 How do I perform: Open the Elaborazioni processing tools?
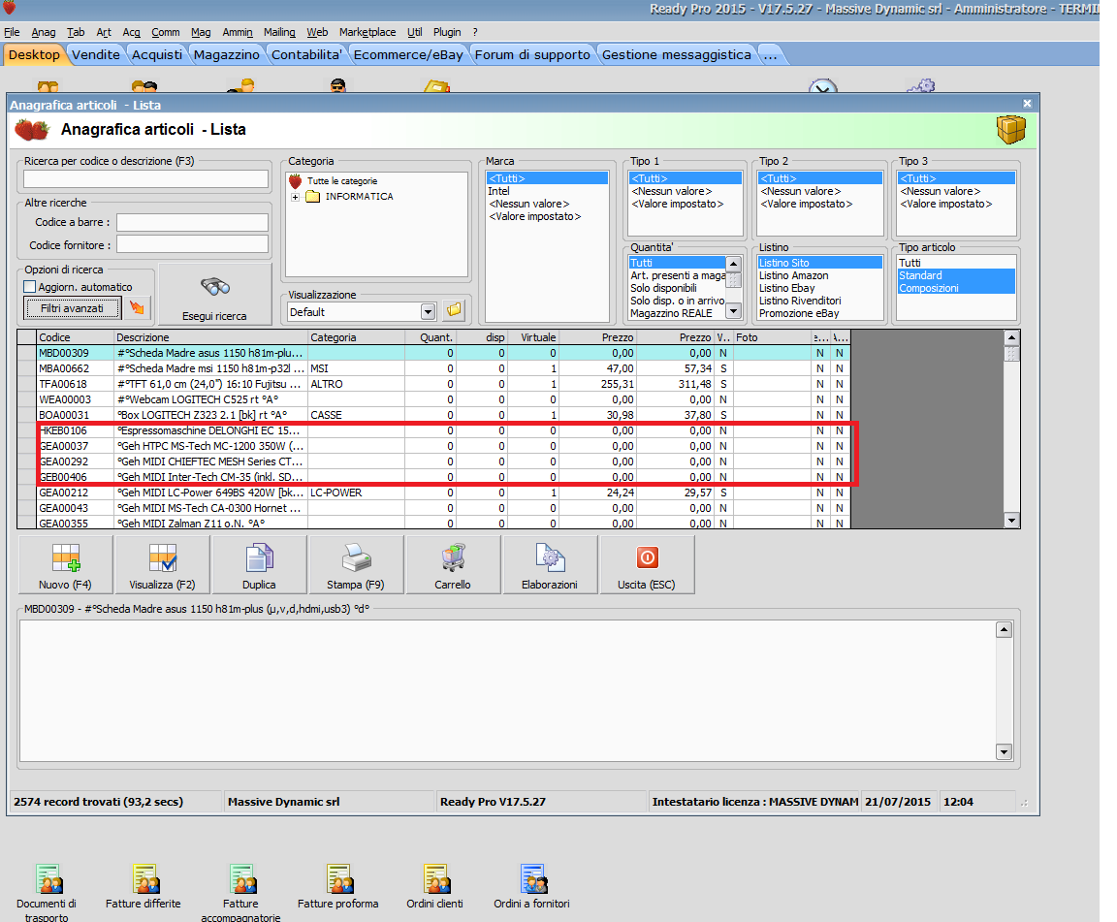550,565
